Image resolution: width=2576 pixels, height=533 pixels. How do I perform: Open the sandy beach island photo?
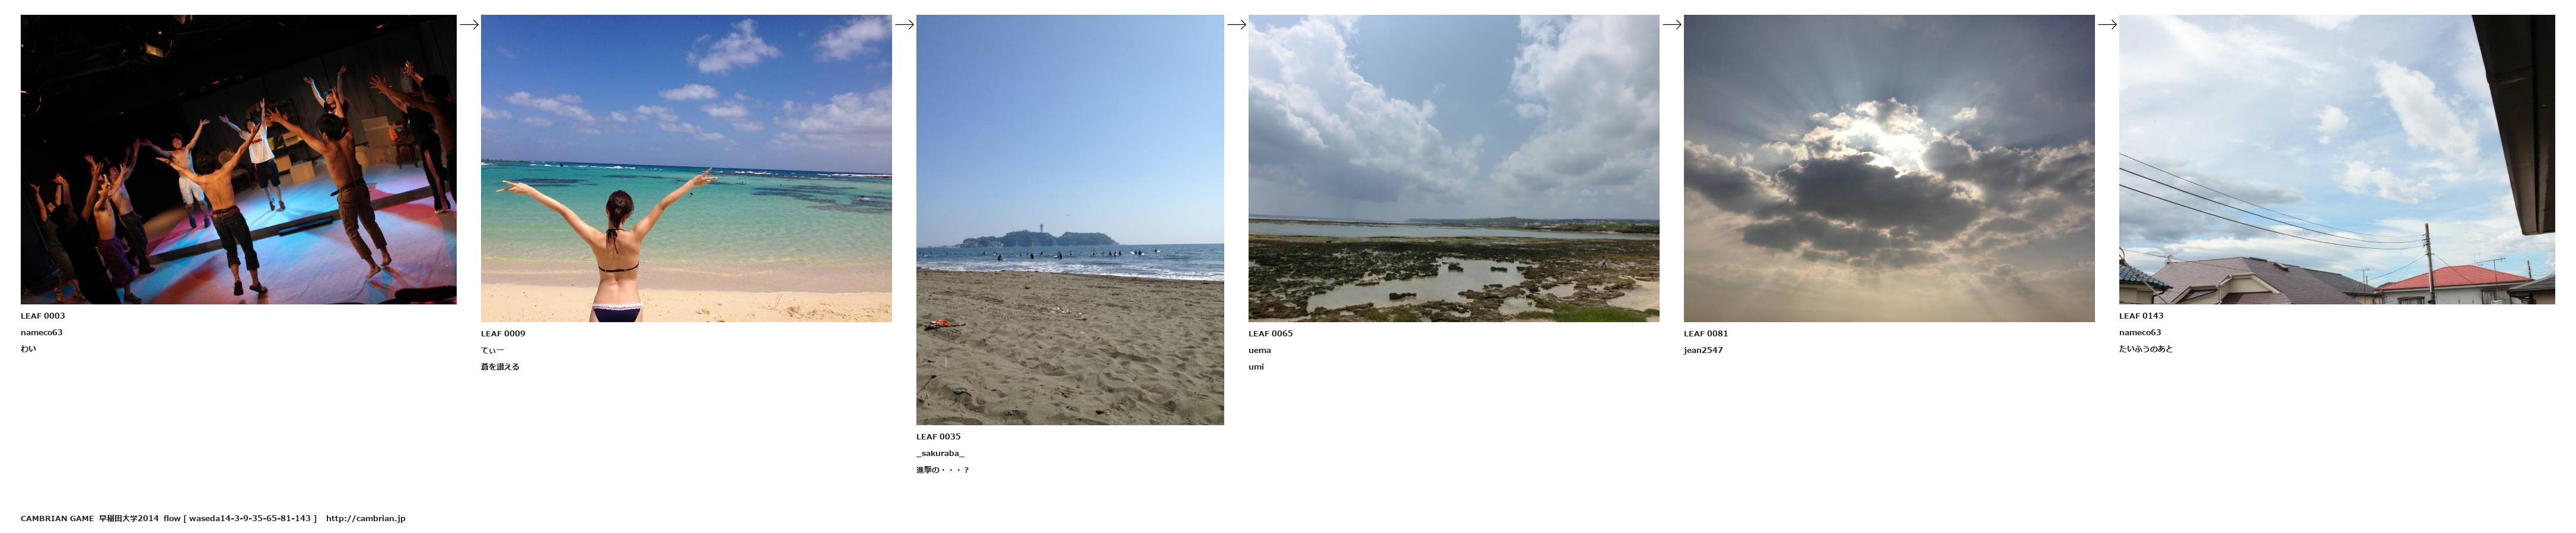coord(1070,220)
